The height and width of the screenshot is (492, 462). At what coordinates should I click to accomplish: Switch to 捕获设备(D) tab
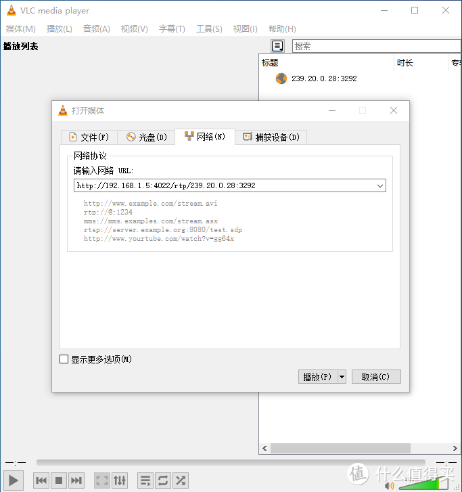pos(271,137)
